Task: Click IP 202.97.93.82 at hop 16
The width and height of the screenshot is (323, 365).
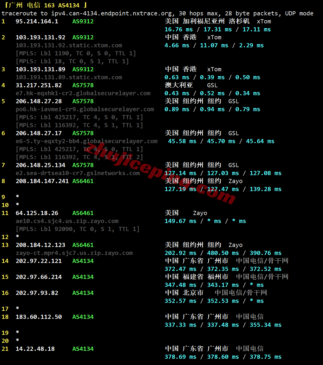Action: [37, 293]
